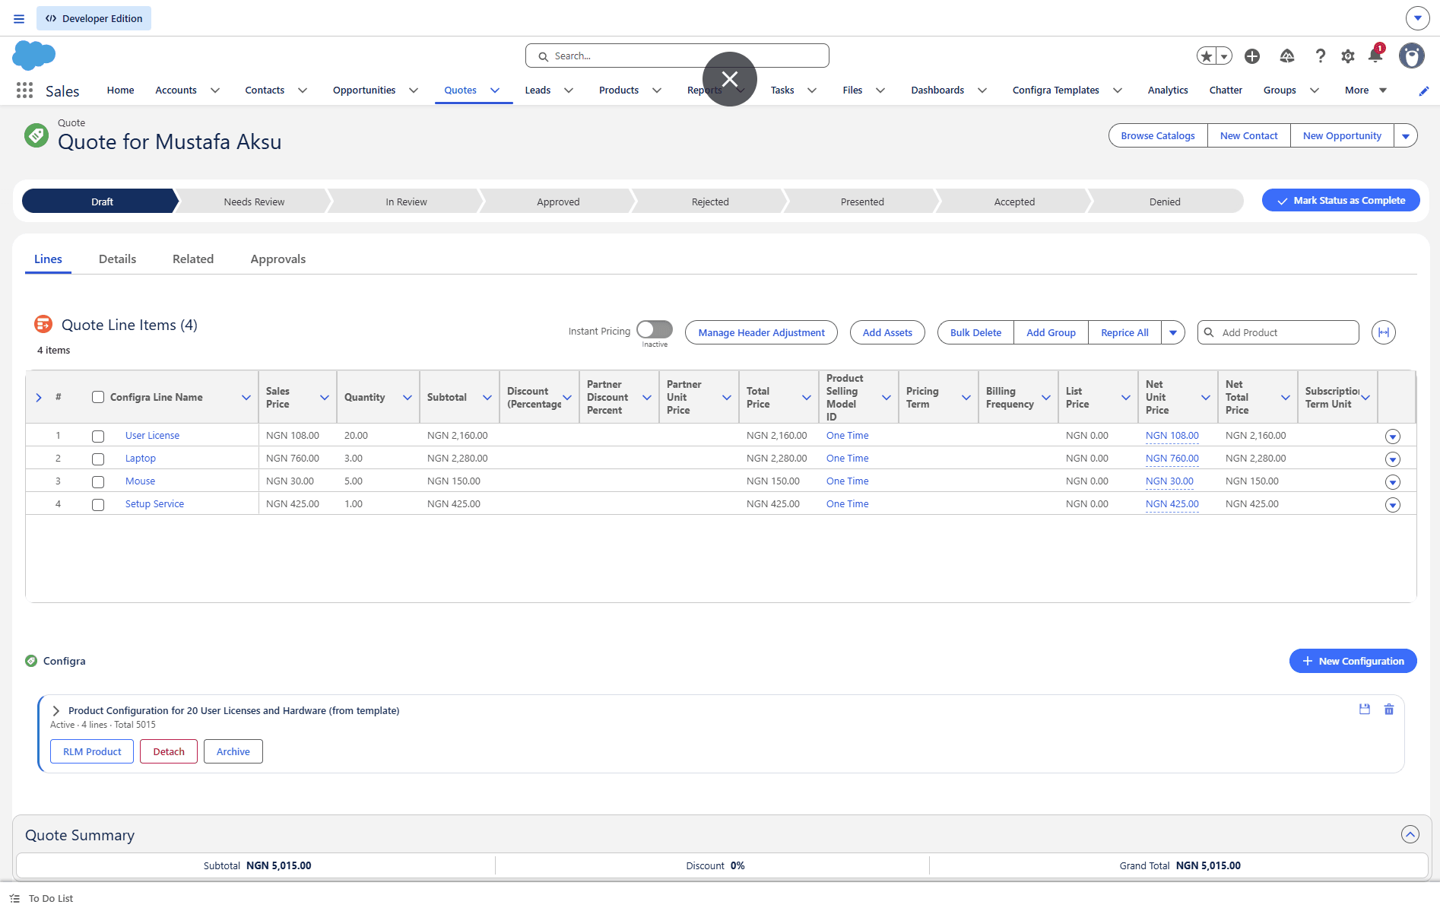Open the top-right circular dropdown icon
Viewport: 1440px width, 908px height.
[1418, 17]
